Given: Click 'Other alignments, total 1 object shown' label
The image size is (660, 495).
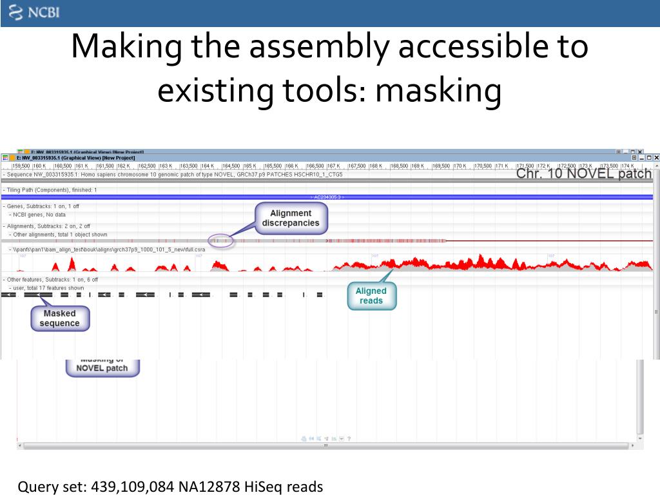Looking at the screenshot, I should [x=60, y=235].
